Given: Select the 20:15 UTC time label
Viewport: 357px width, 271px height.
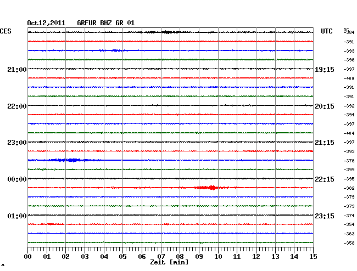Looking at the screenshot, I should pos(325,106).
